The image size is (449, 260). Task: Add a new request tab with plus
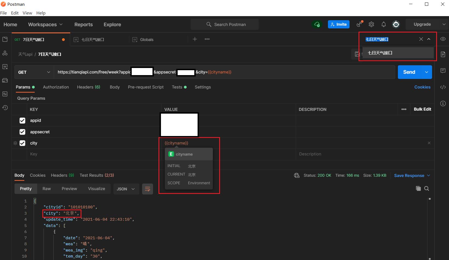(x=195, y=39)
